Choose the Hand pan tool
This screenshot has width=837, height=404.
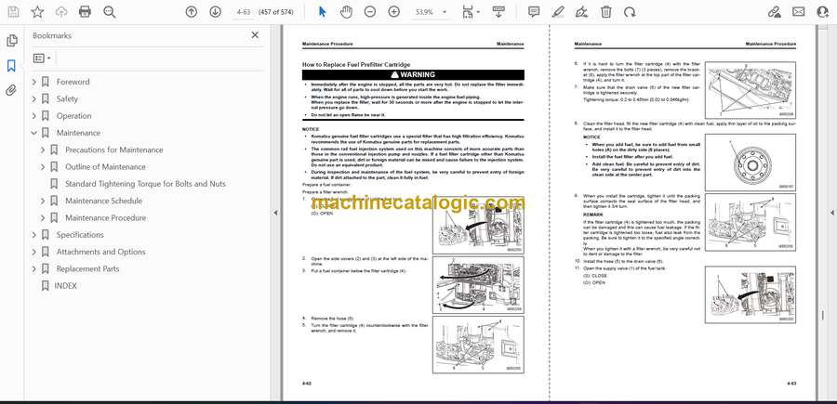tap(347, 12)
